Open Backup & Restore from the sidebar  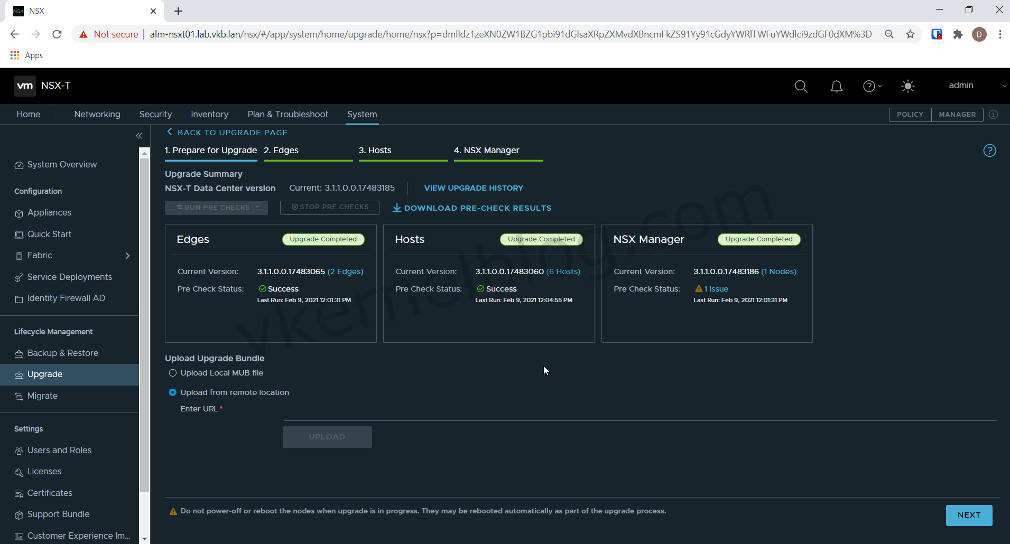[x=62, y=353]
